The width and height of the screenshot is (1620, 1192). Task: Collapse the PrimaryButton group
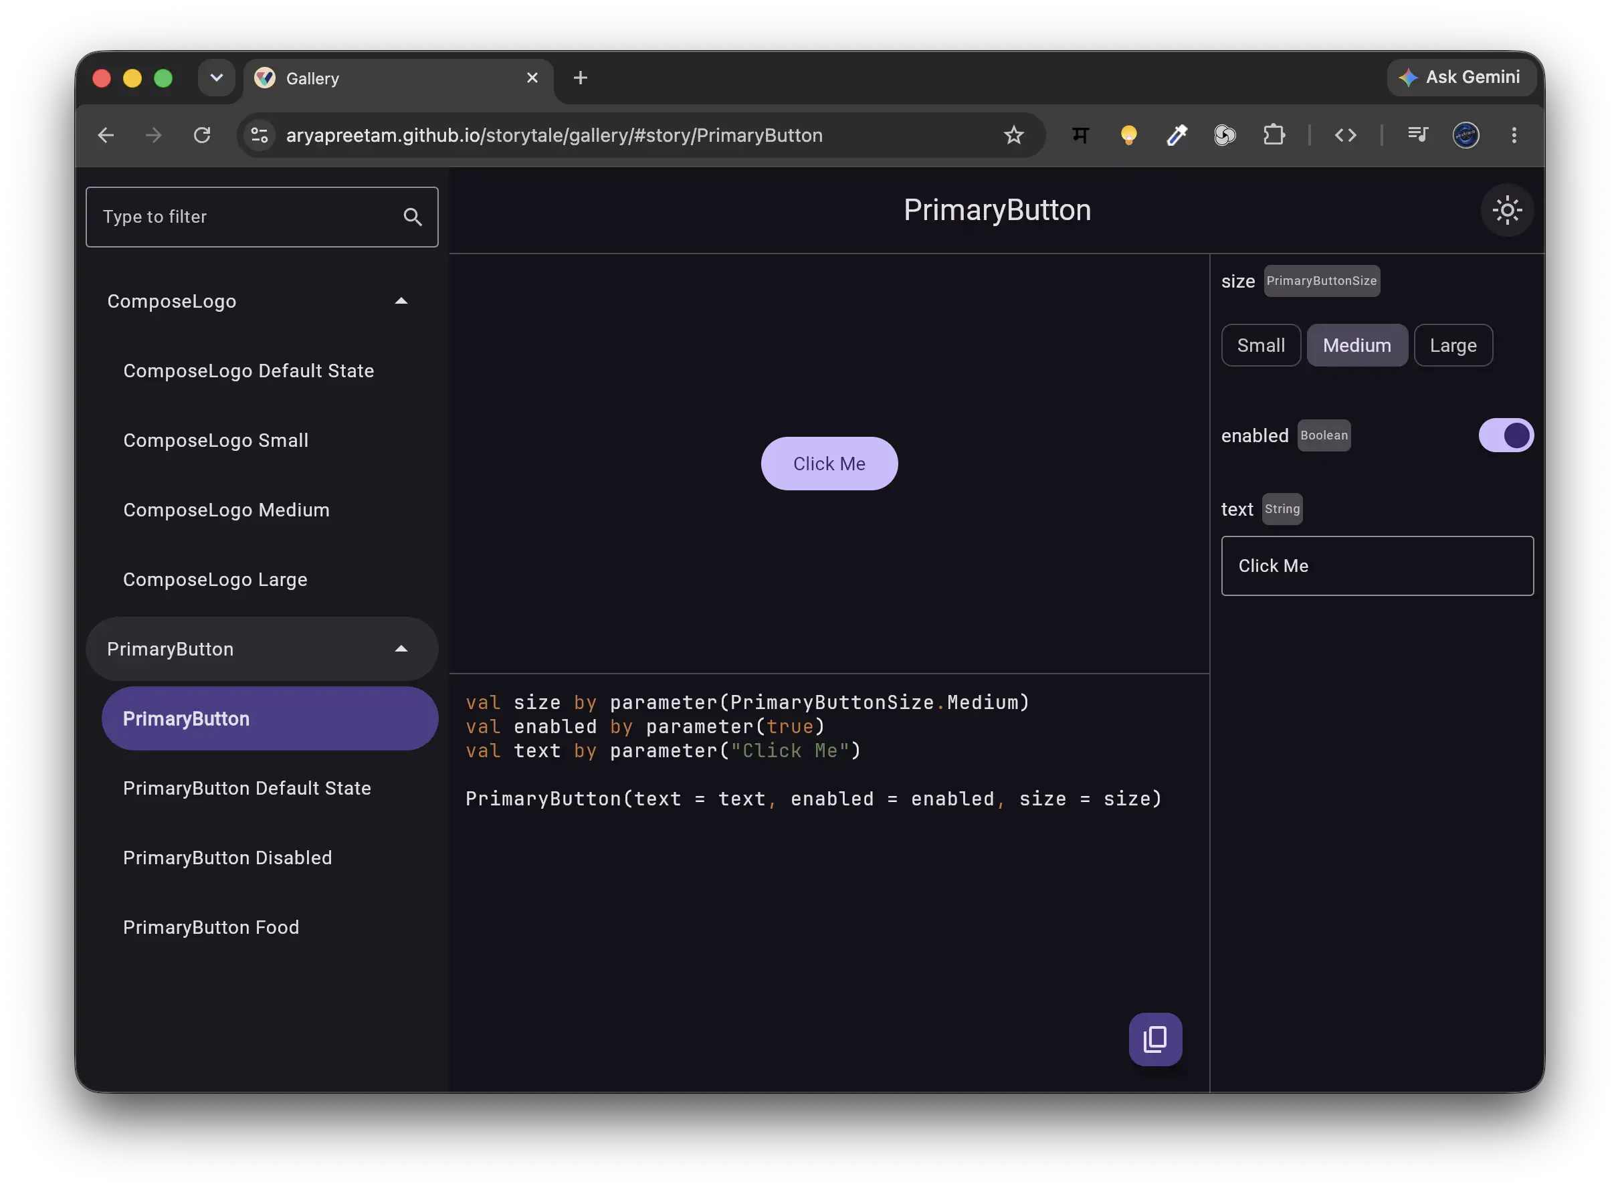pos(262,649)
